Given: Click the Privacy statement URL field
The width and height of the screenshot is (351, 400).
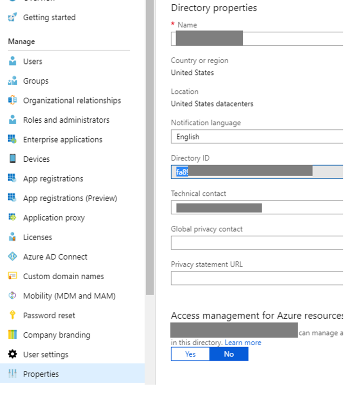Looking at the screenshot, I should (257, 278).
